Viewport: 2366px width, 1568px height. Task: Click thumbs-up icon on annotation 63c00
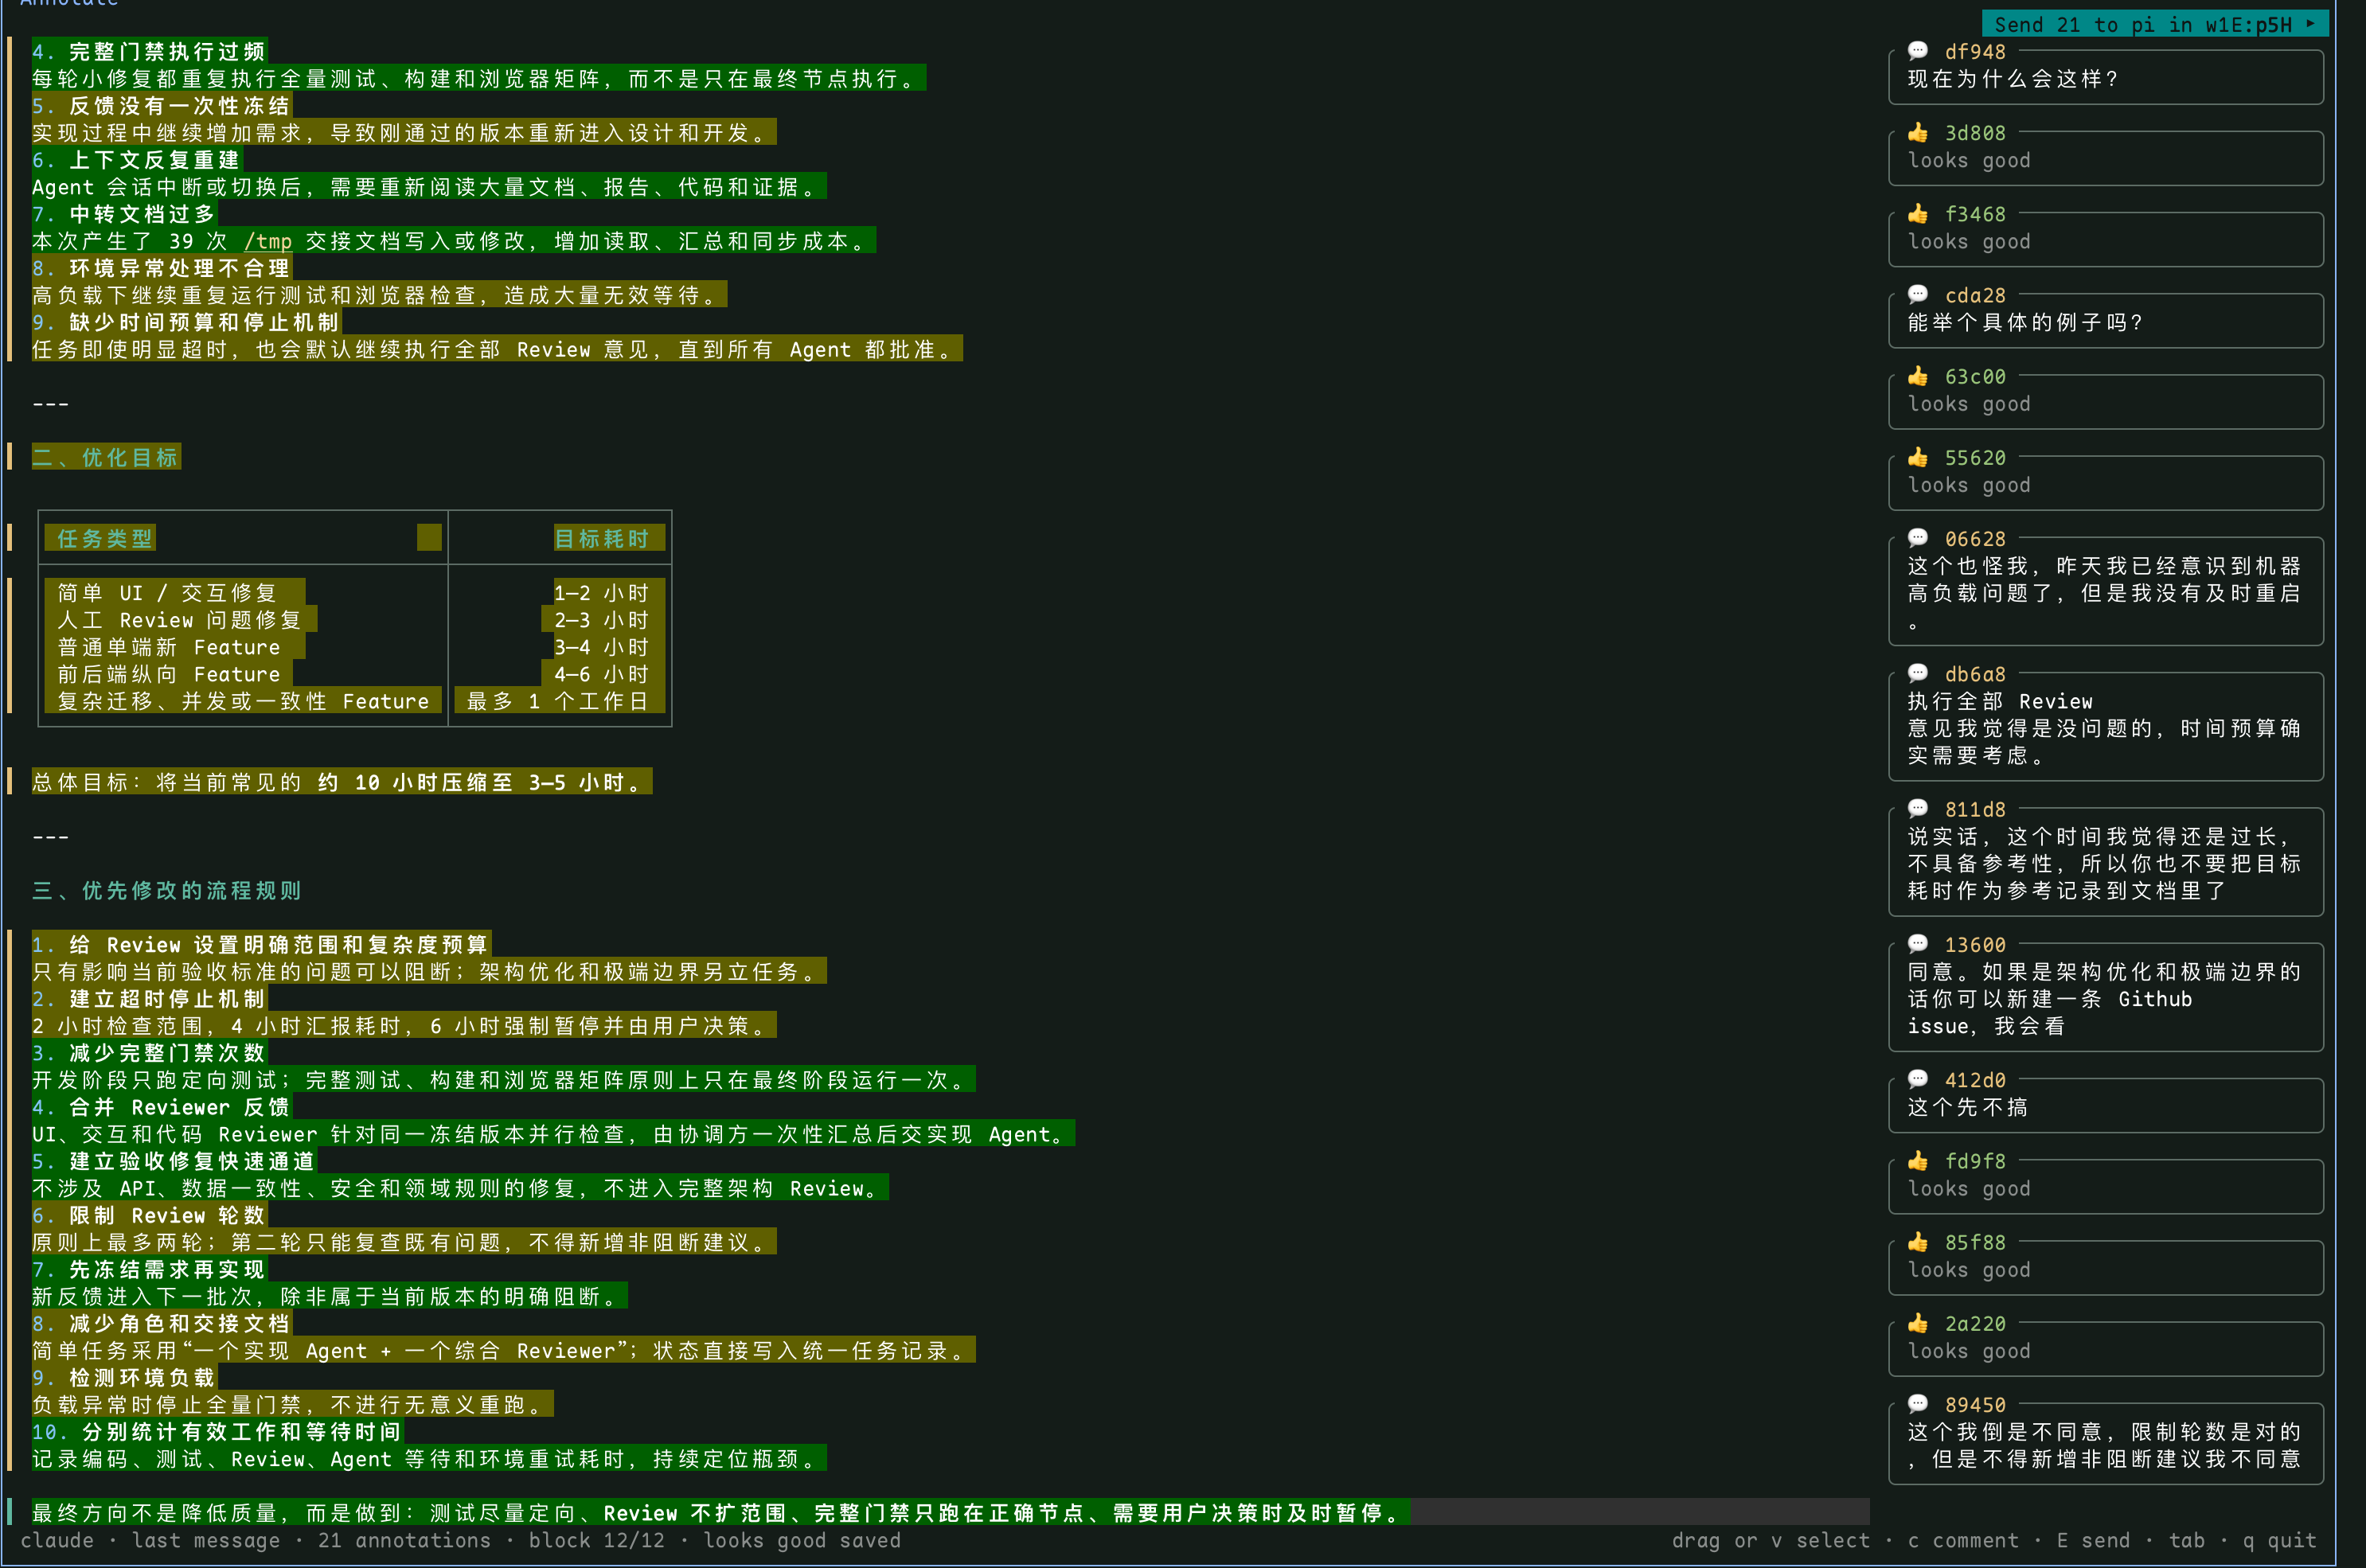(1917, 375)
